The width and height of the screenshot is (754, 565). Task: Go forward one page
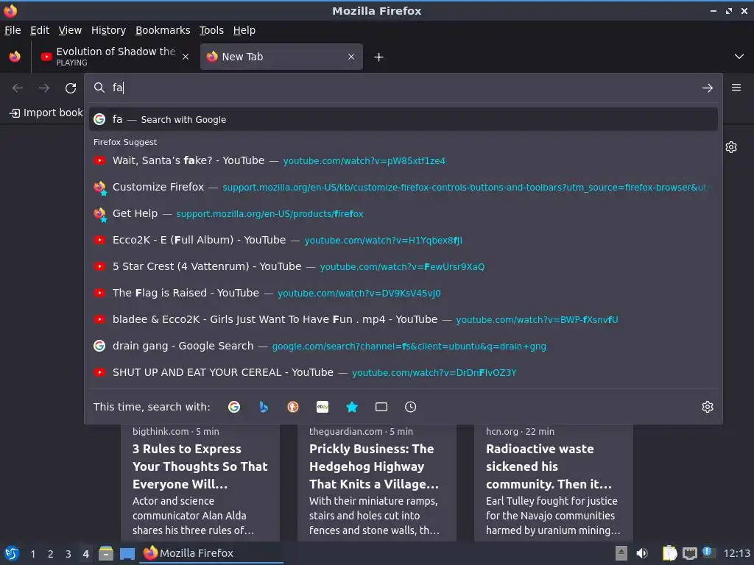pyautogui.click(x=44, y=88)
